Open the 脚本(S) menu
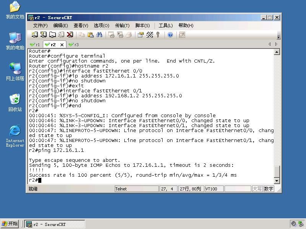The width and height of the screenshot is (306, 229). (x=142, y=26)
